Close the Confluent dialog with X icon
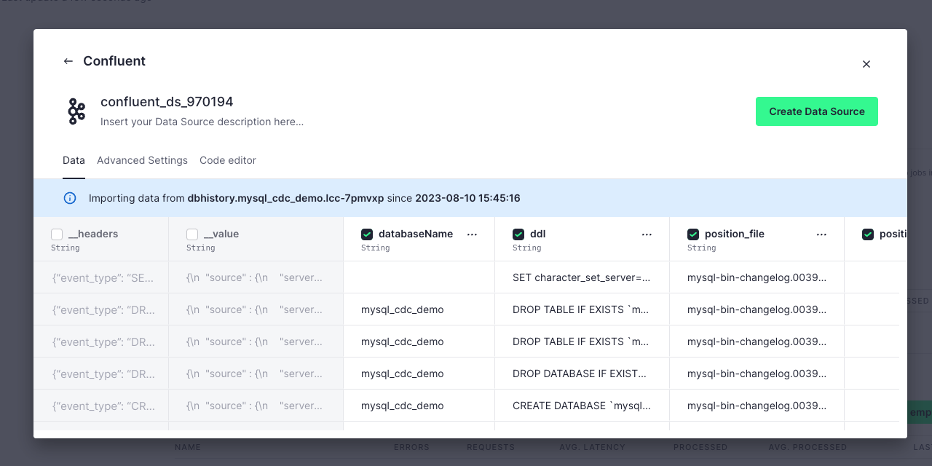Viewport: 932px width, 466px height. tap(866, 64)
